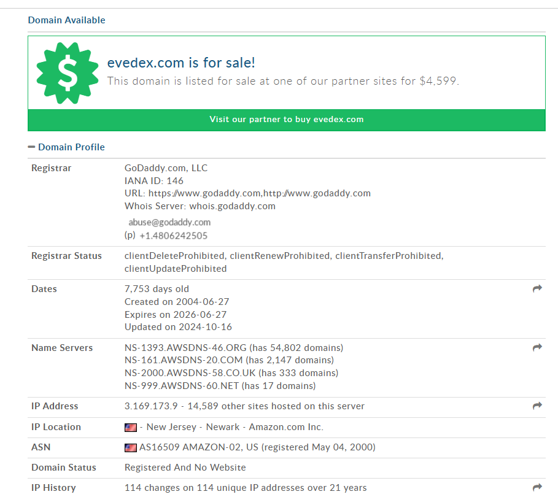The height and width of the screenshot is (497, 558).
Task: Click the share arrow beside Dates row
Action: click(x=537, y=288)
